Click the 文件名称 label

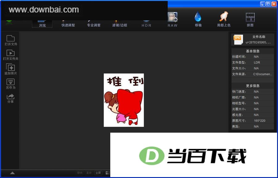tap(259, 37)
